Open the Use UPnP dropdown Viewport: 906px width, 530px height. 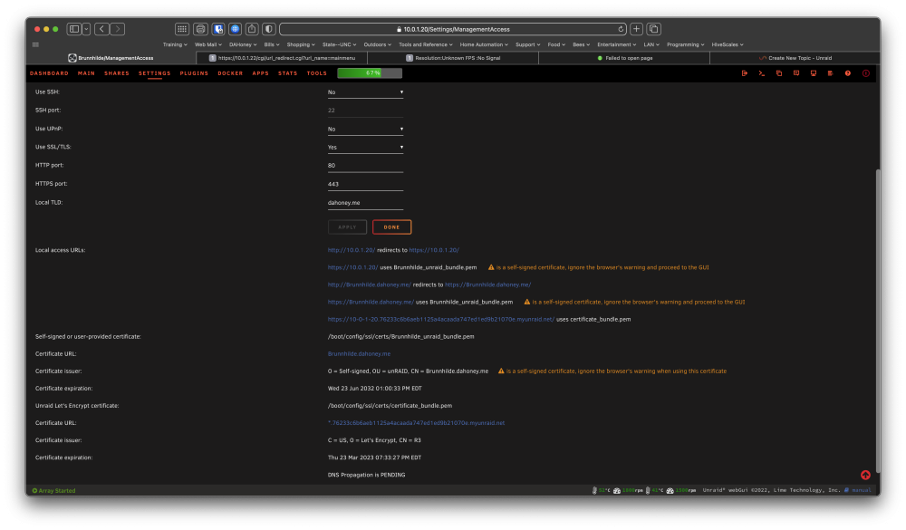point(365,130)
